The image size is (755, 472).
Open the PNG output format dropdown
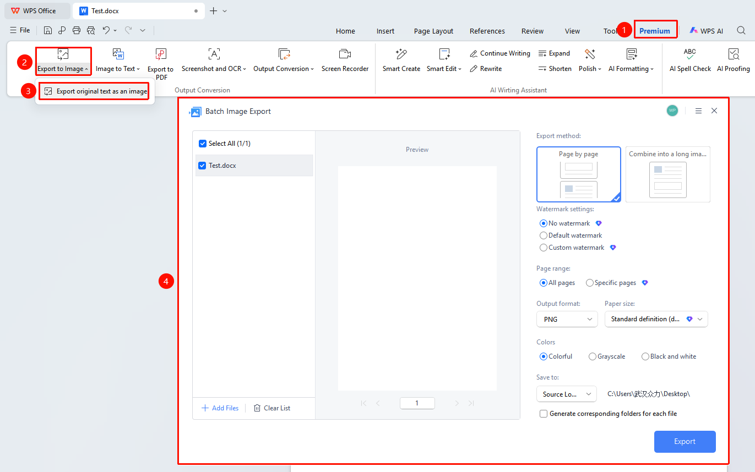click(567, 319)
